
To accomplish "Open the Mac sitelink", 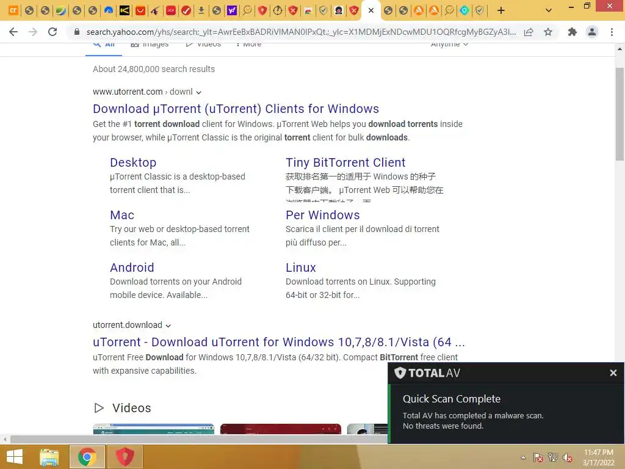I will pos(122,215).
